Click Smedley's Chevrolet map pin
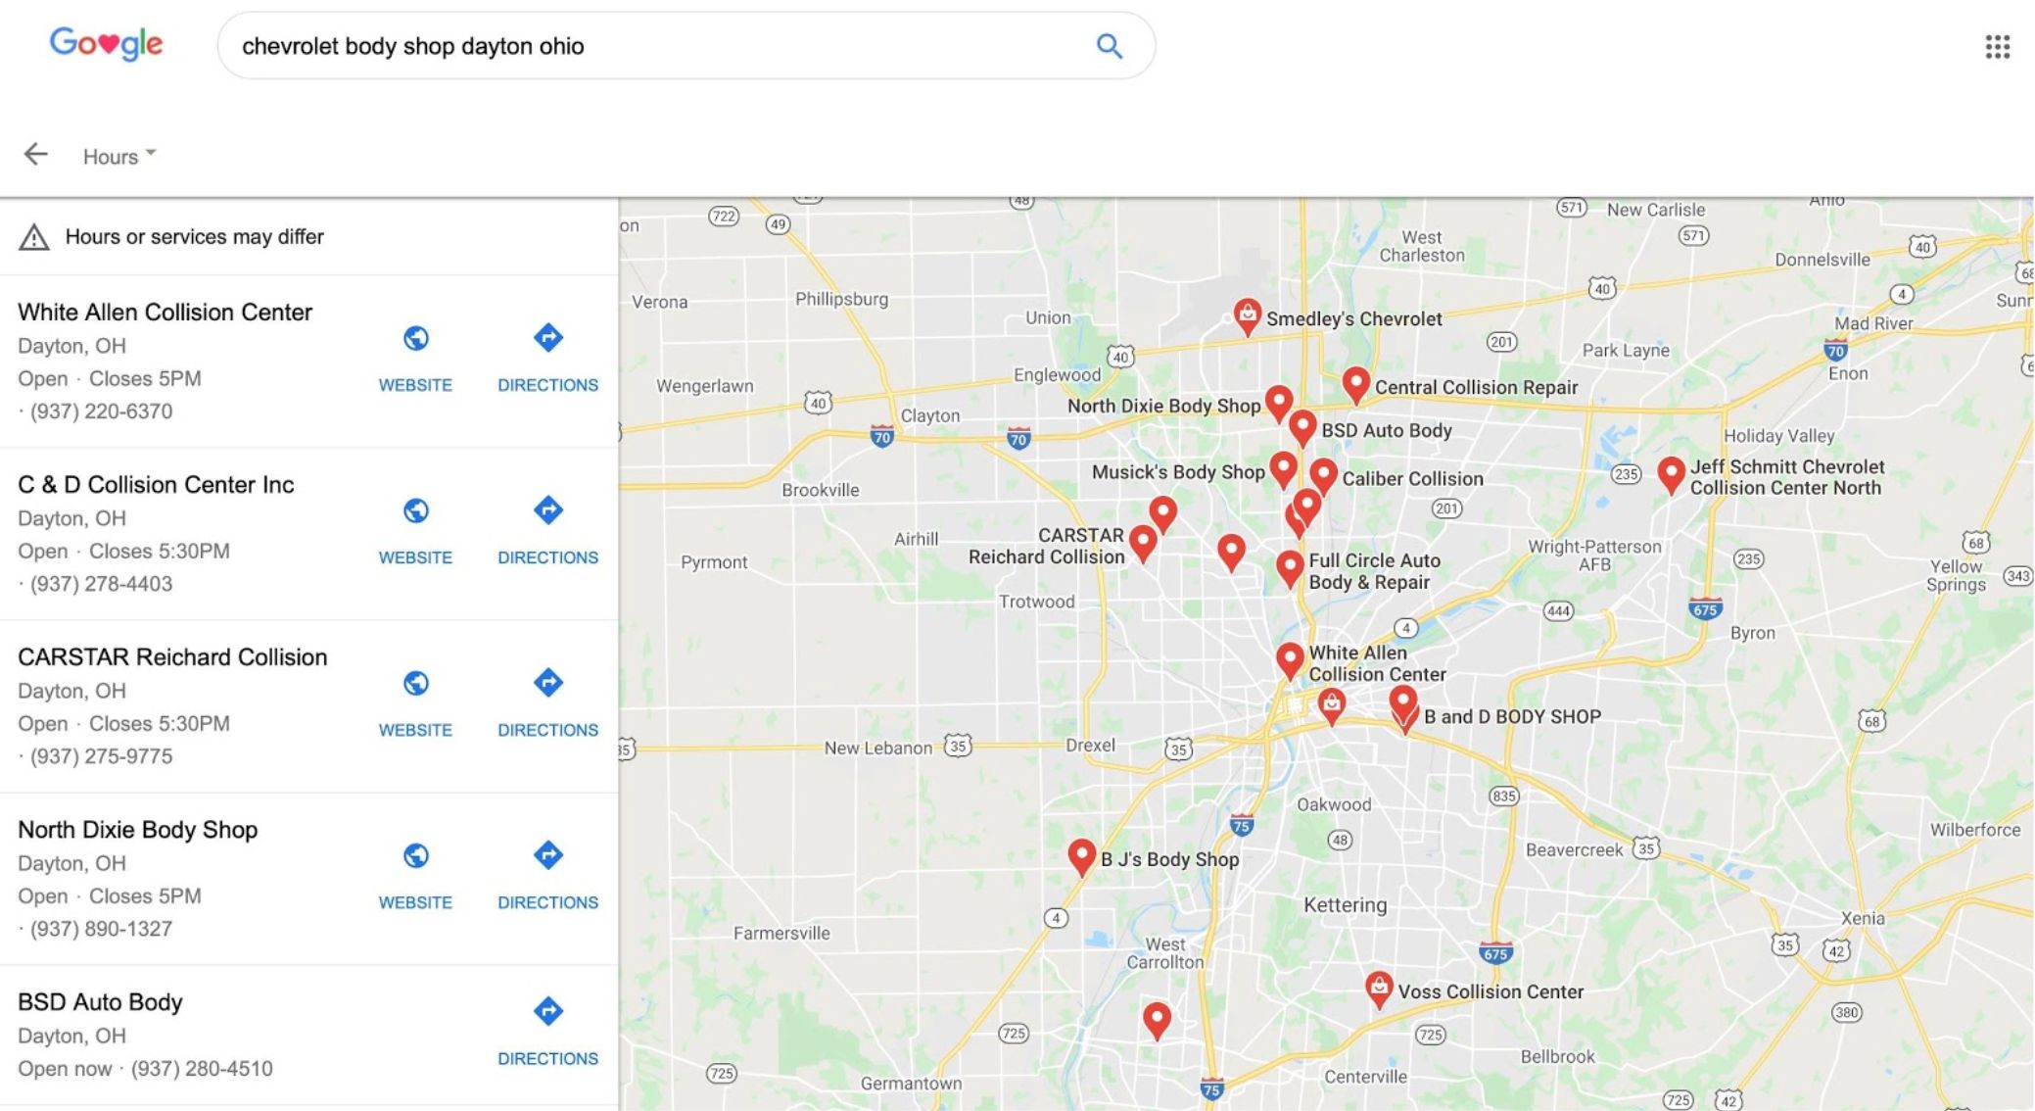 coord(1247,316)
